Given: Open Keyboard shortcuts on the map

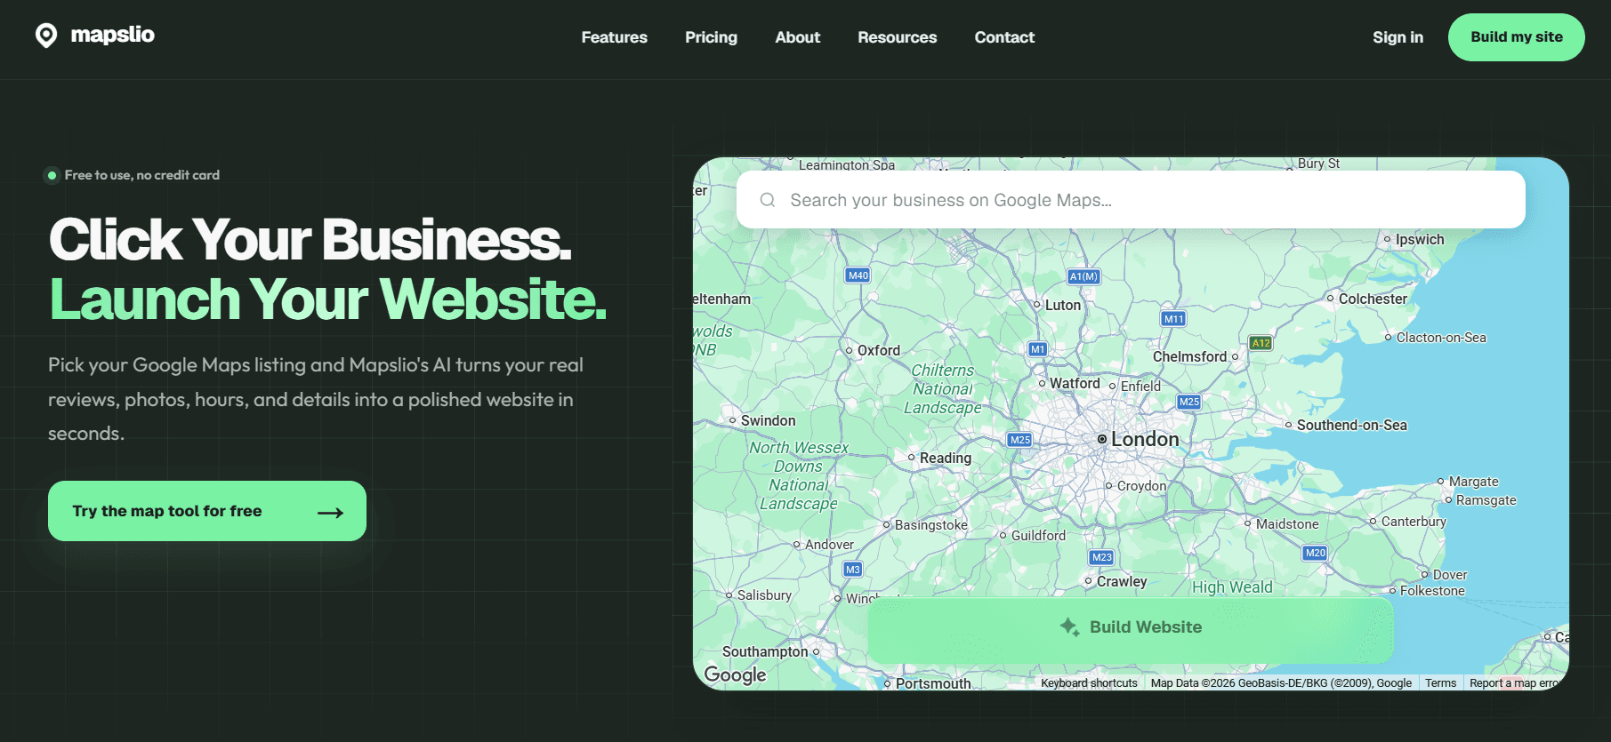Looking at the screenshot, I should (1089, 683).
